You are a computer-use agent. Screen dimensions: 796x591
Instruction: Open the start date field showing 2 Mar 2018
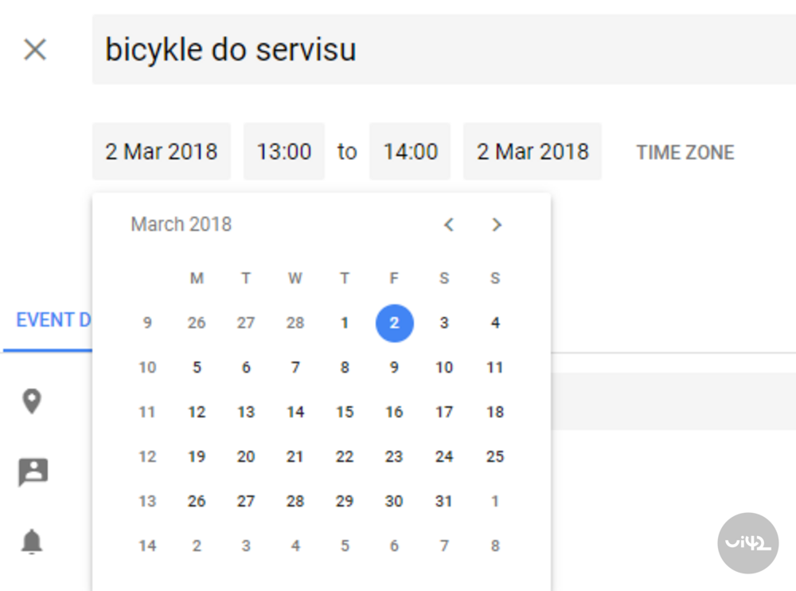tap(162, 151)
